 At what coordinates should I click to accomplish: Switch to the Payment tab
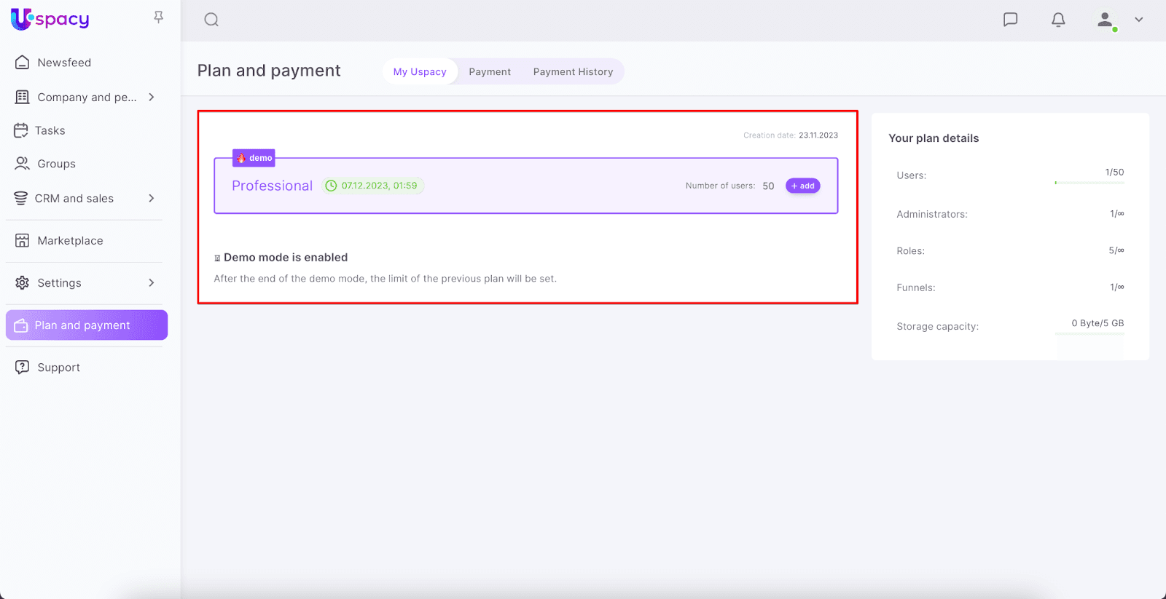[x=490, y=71]
